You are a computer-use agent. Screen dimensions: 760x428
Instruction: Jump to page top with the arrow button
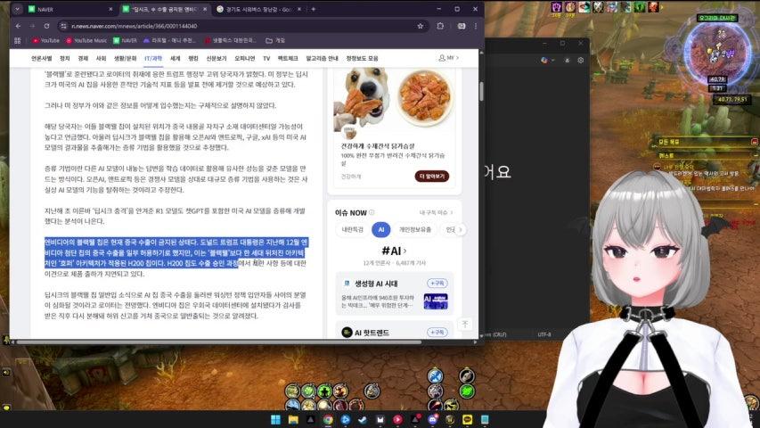pos(465,324)
